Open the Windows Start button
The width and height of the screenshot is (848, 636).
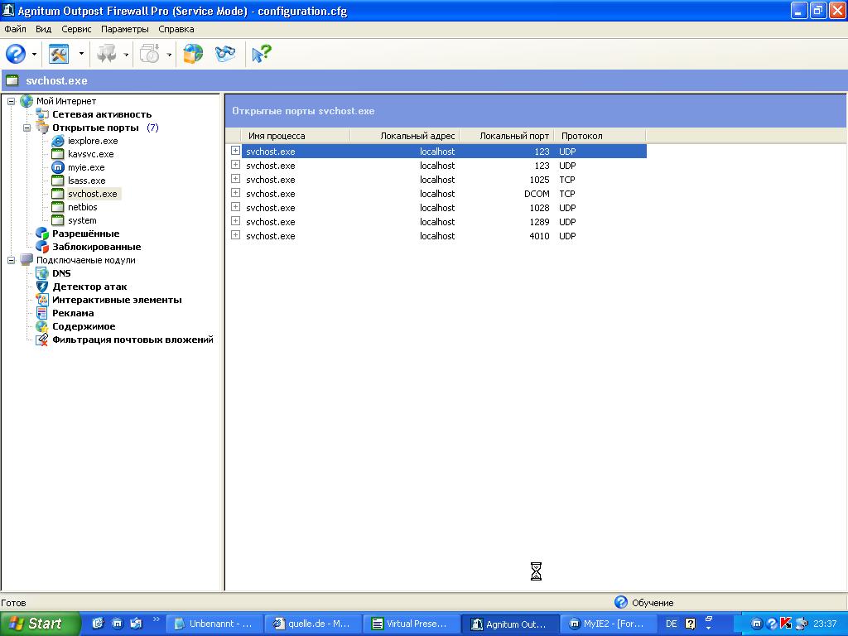click(40, 624)
